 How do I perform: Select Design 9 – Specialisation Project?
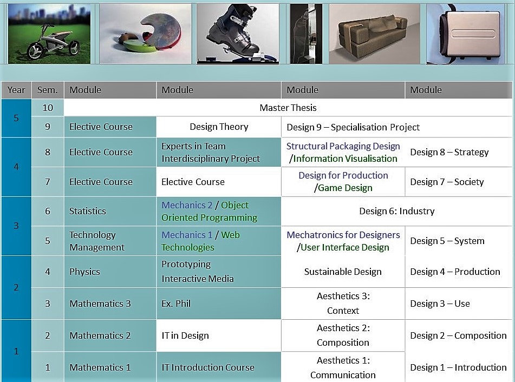pos(353,127)
